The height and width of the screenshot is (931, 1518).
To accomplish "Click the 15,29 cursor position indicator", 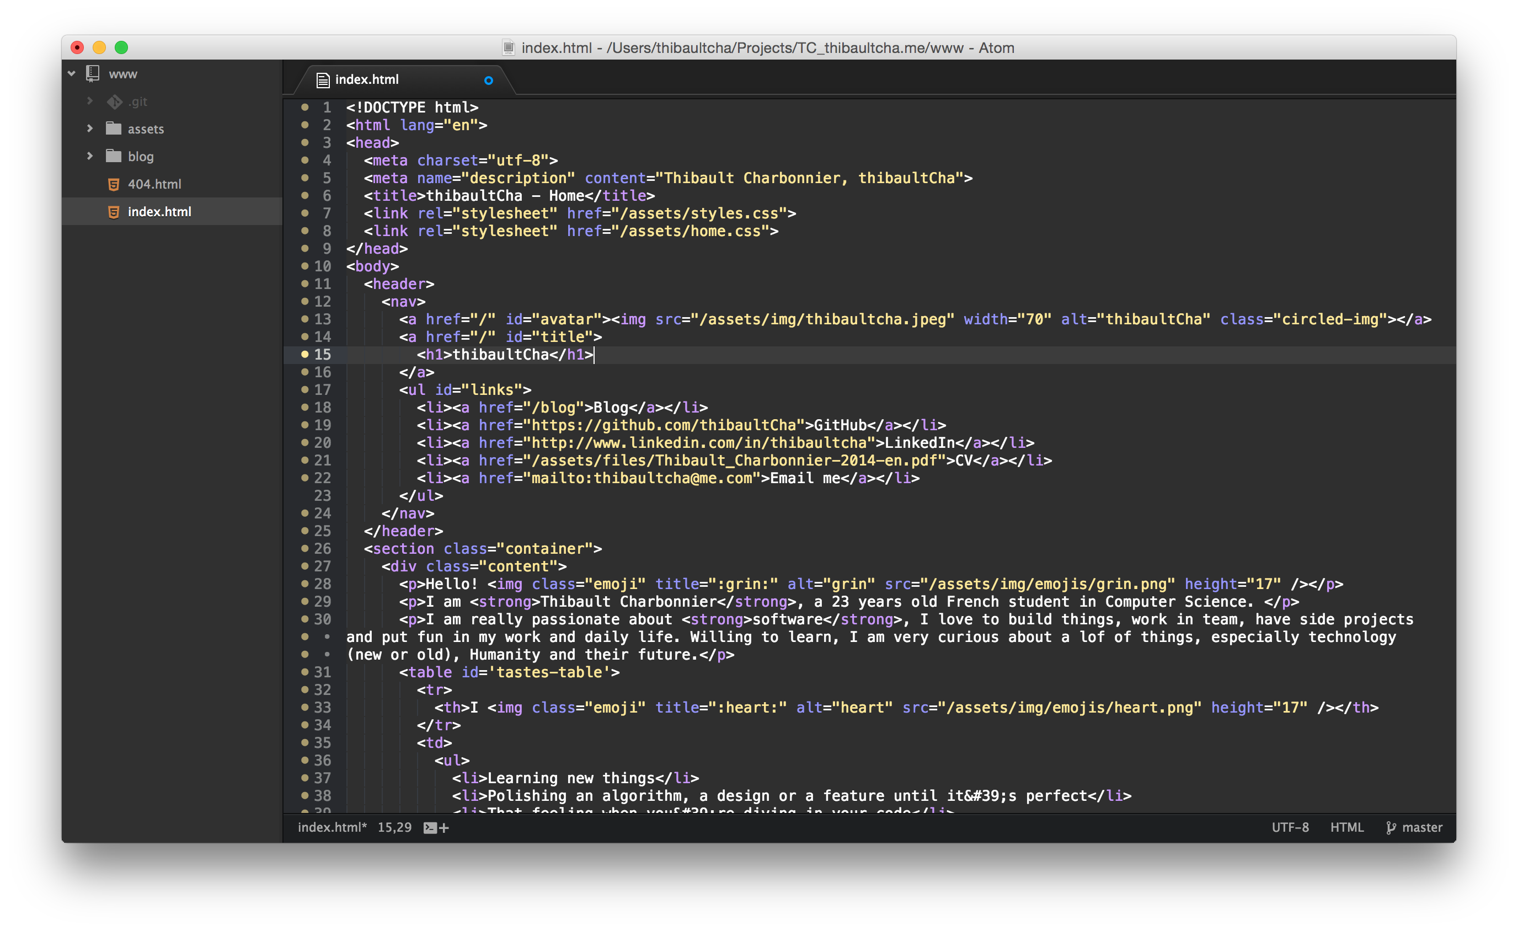I will click(x=394, y=827).
